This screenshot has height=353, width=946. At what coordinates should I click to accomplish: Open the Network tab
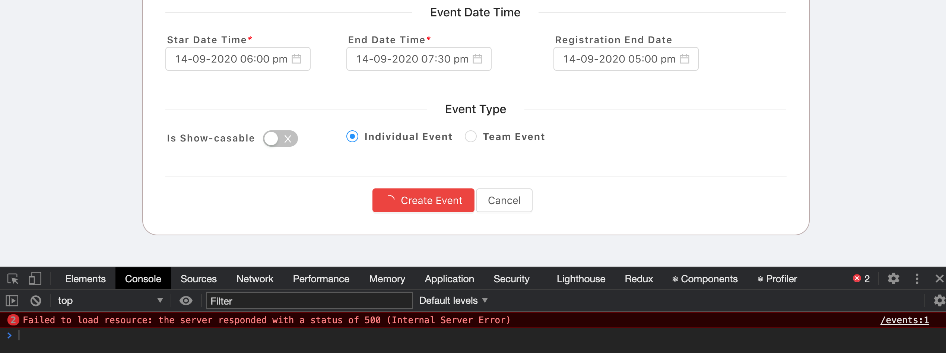pyautogui.click(x=255, y=279)
